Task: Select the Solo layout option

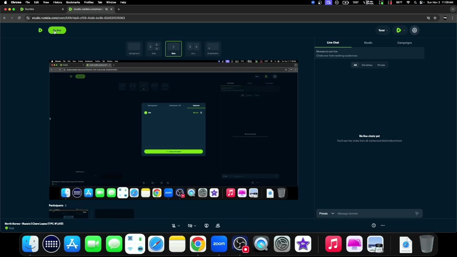Action: coord(173,49)
